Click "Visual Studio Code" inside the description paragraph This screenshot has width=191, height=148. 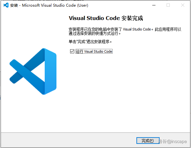pyautogui.click(x=137, y=29)
